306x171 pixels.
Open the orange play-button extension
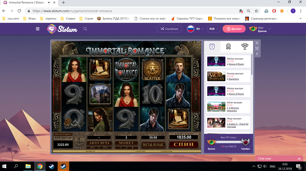pos(282,11)
